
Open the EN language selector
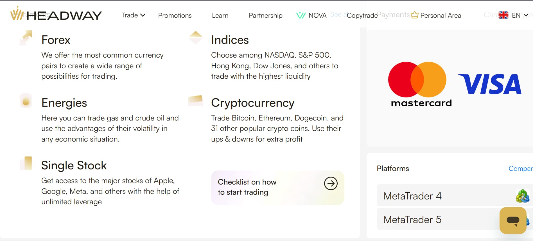coord(514,15)
